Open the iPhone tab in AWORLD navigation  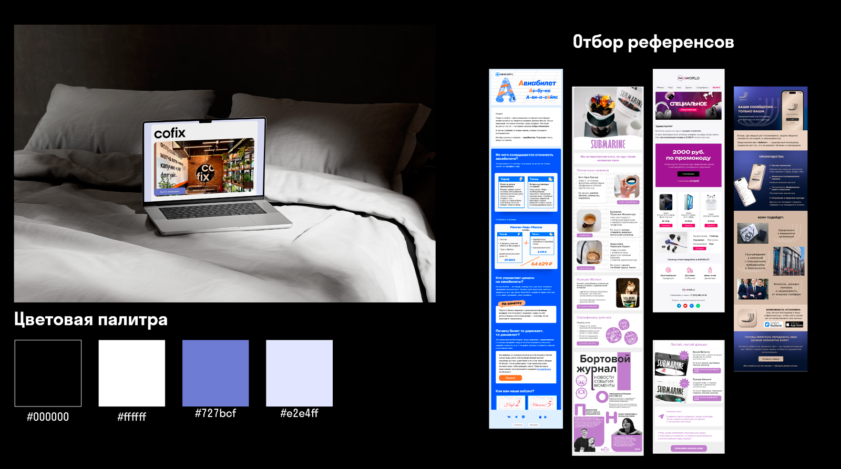point(660,88)
